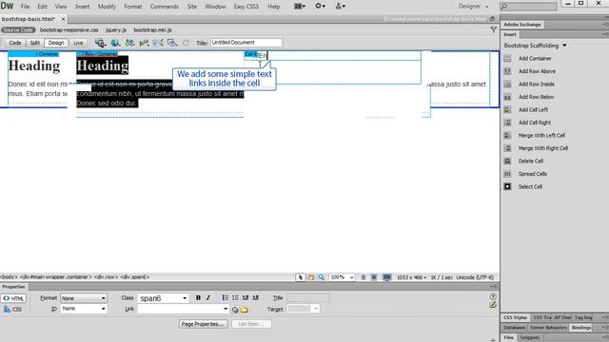Open the Multiscreen preview icon
The height and width of the screenshot is (342, 609).
point(100,43)
